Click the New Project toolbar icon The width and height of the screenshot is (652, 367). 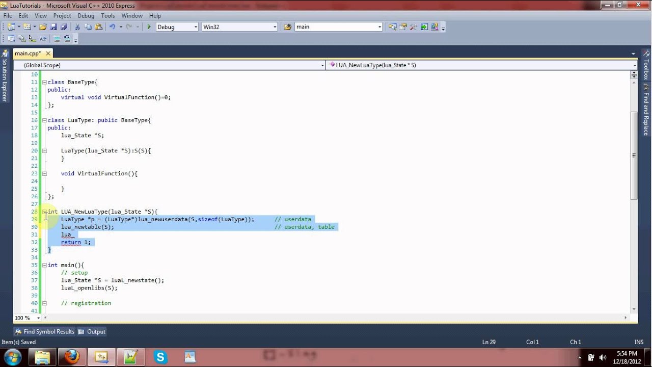pyautogui.click(x=11, y=27)
